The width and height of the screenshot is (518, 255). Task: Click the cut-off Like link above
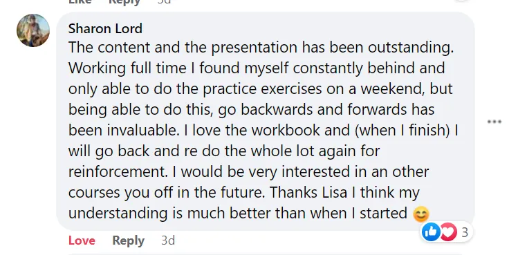pyautogui.click(x=80, y=1)
